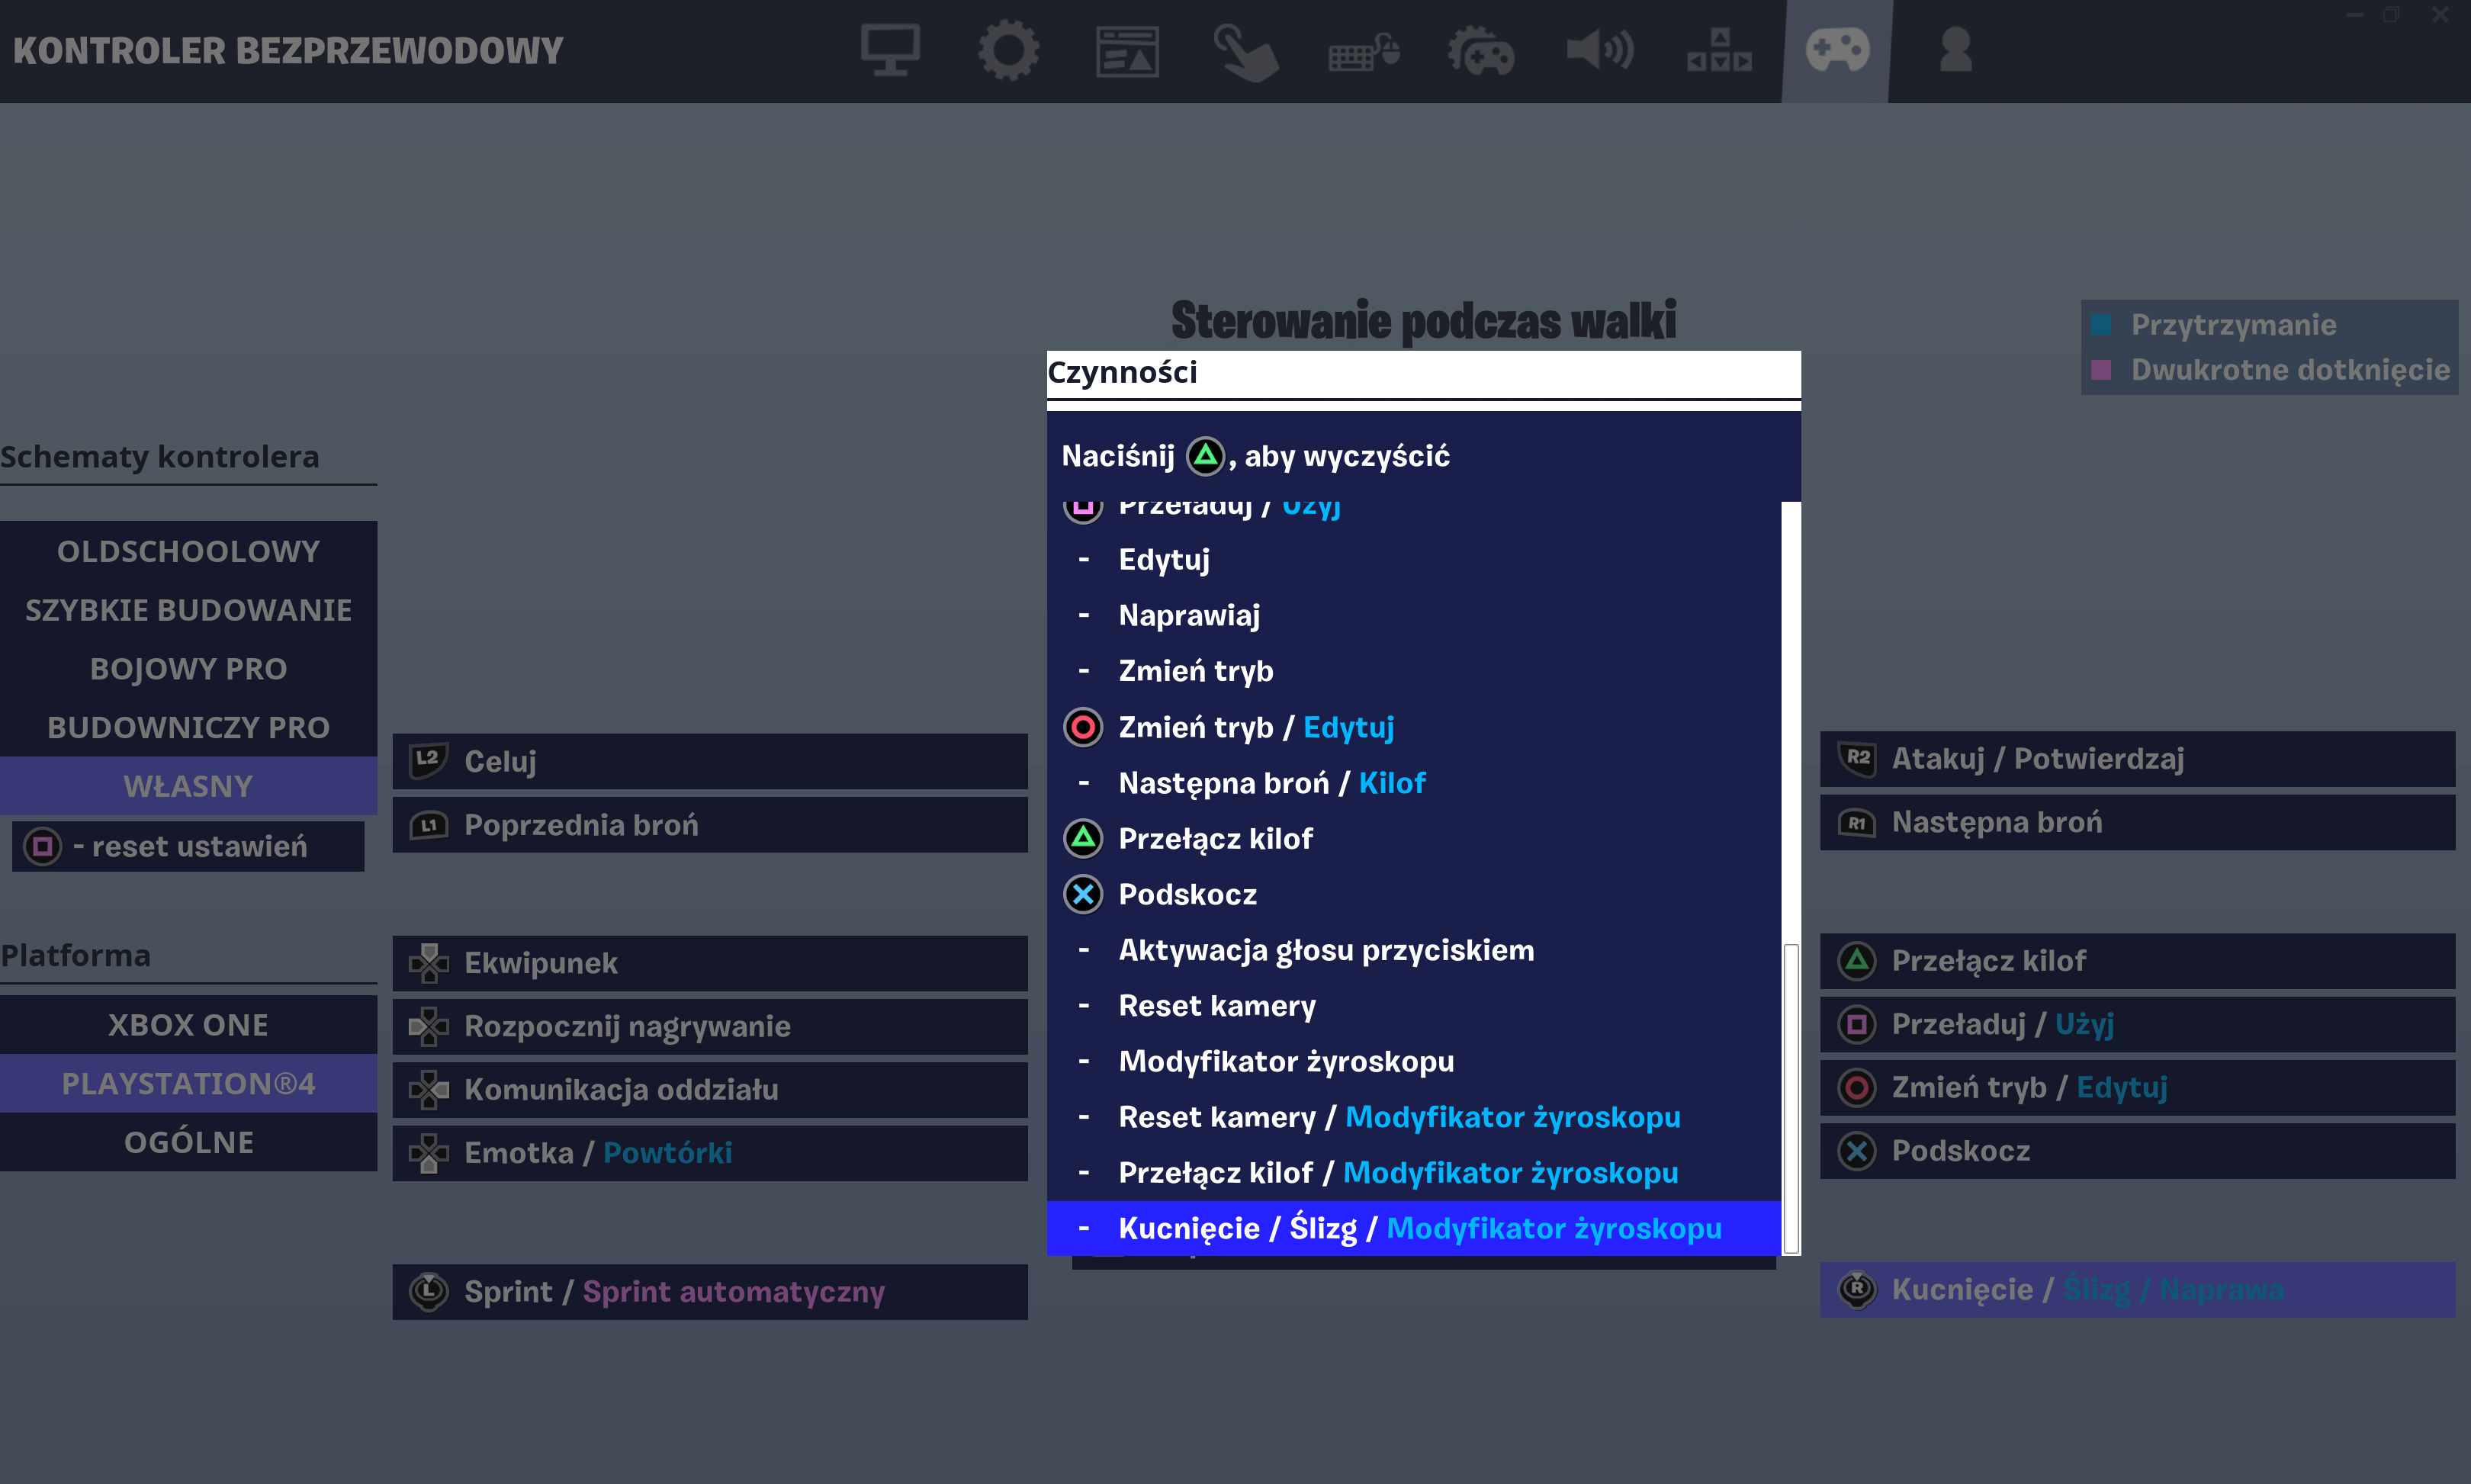This screenshot has width=2471, height=1484.
Task: Choose Przełącz kilof / Modyfikator żyroskopu action
Action: [1414, 1173]
